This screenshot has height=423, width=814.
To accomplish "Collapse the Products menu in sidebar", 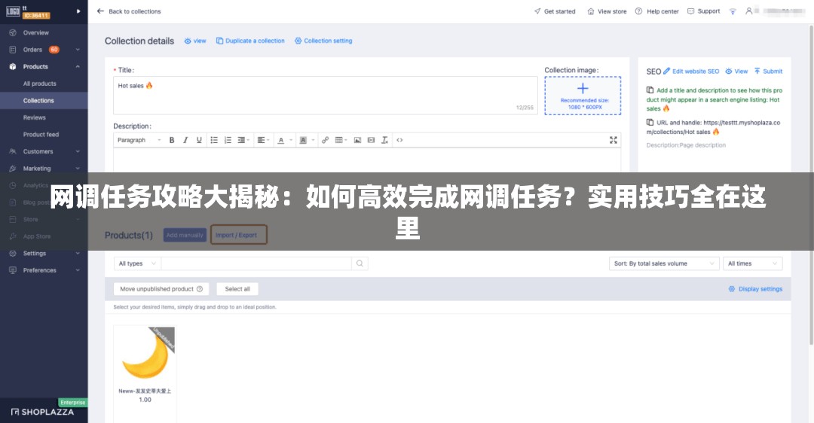I will point(78,66).
